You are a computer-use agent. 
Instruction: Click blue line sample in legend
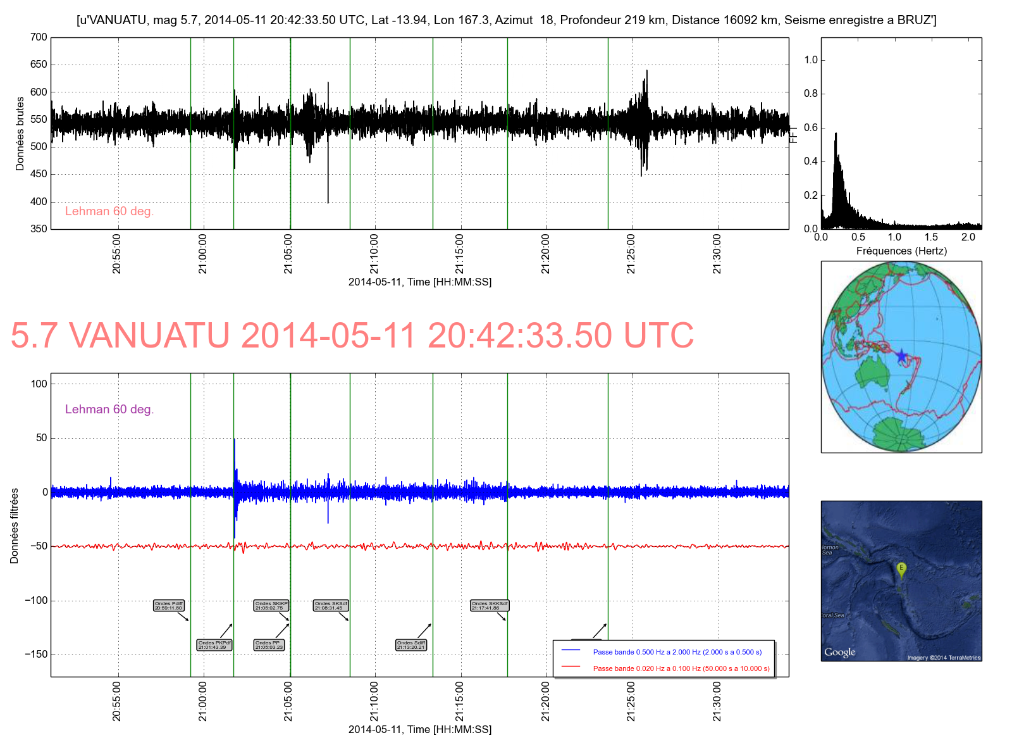[571, 650]
